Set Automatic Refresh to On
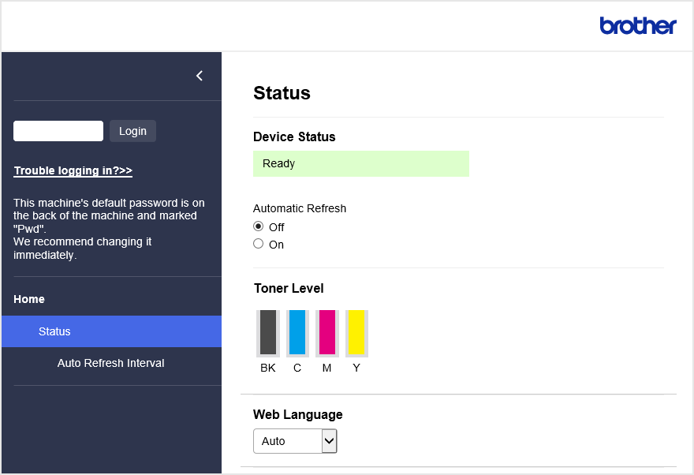Viewport: 694px width, 475px height. tap(258, 244)
